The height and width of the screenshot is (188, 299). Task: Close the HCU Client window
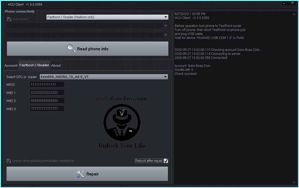coord(292,3)
